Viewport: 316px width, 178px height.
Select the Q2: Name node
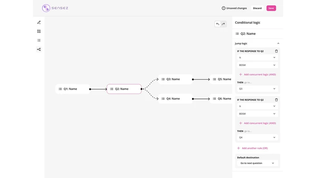coord(124,89)
